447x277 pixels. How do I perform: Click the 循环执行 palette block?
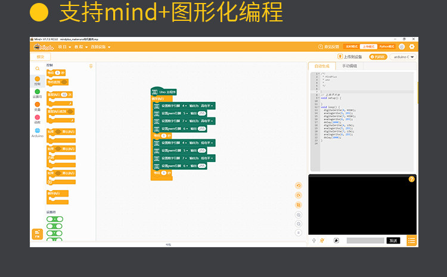point(58,197)
